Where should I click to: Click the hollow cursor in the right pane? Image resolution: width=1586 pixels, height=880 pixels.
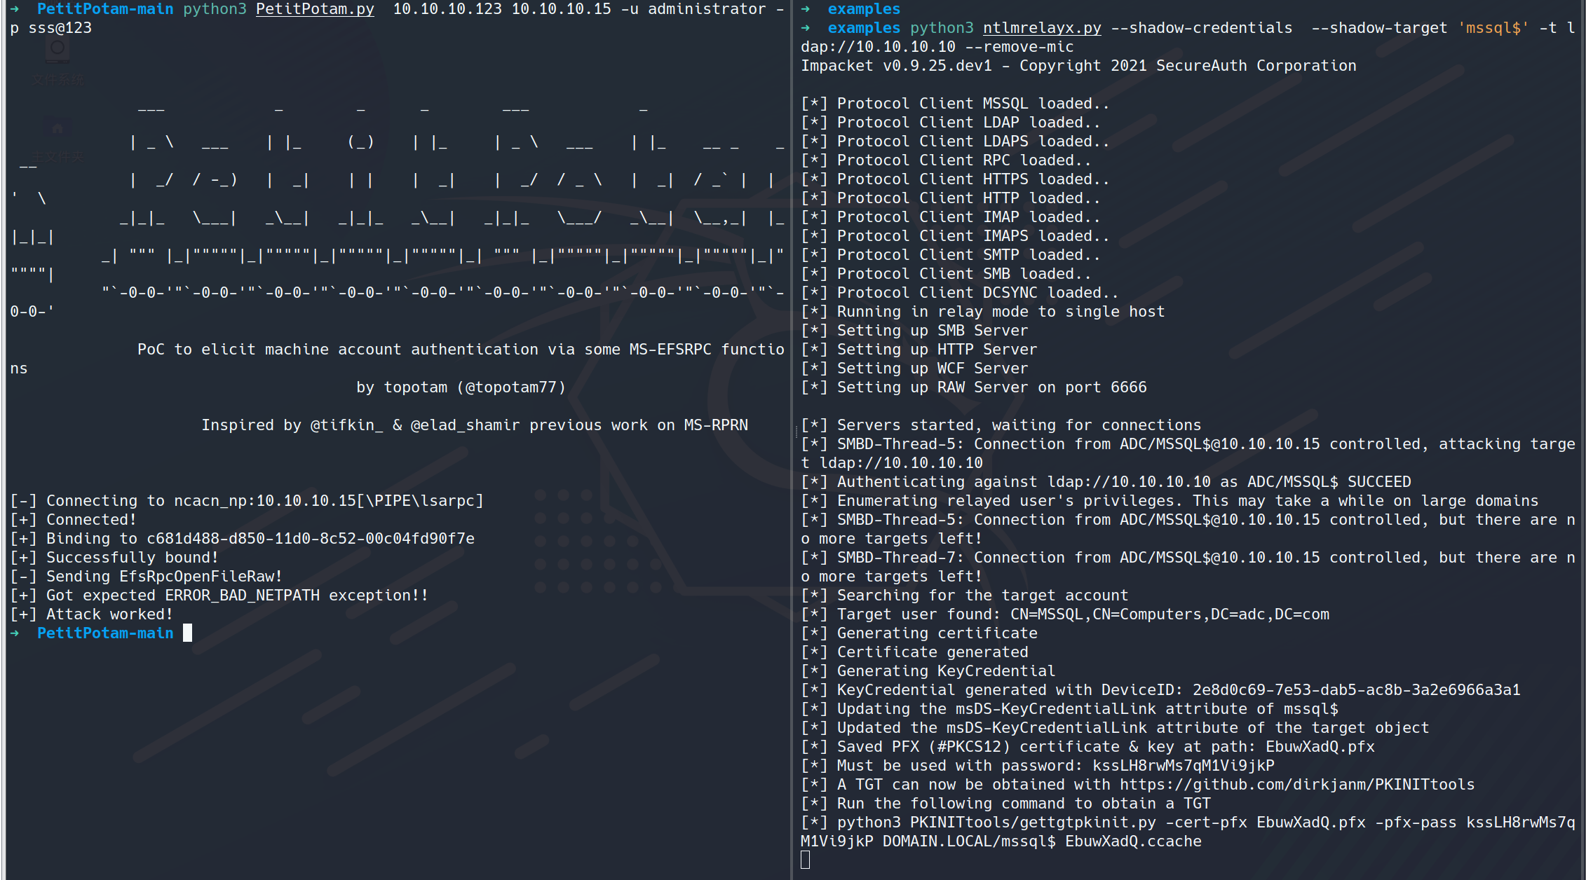click(806, 860)
